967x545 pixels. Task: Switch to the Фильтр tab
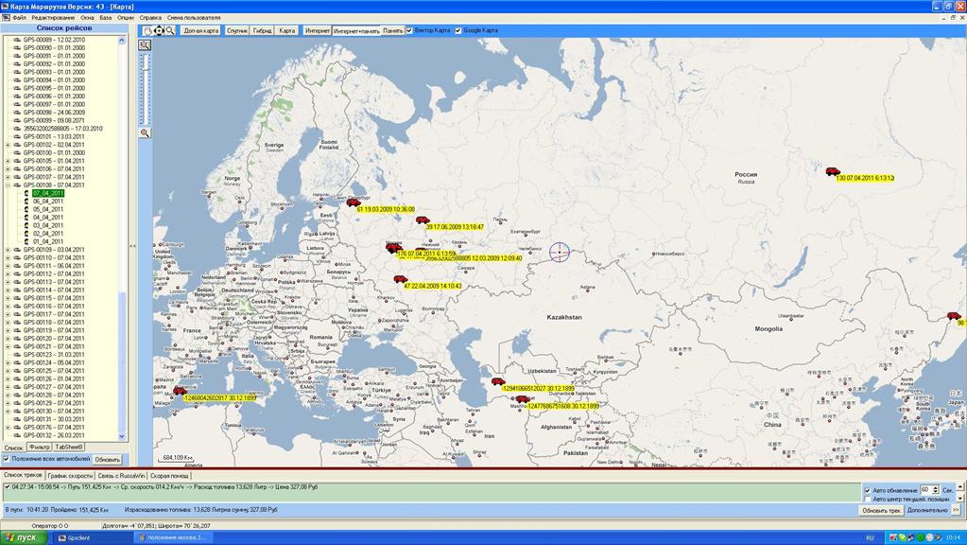click(39, 447)
